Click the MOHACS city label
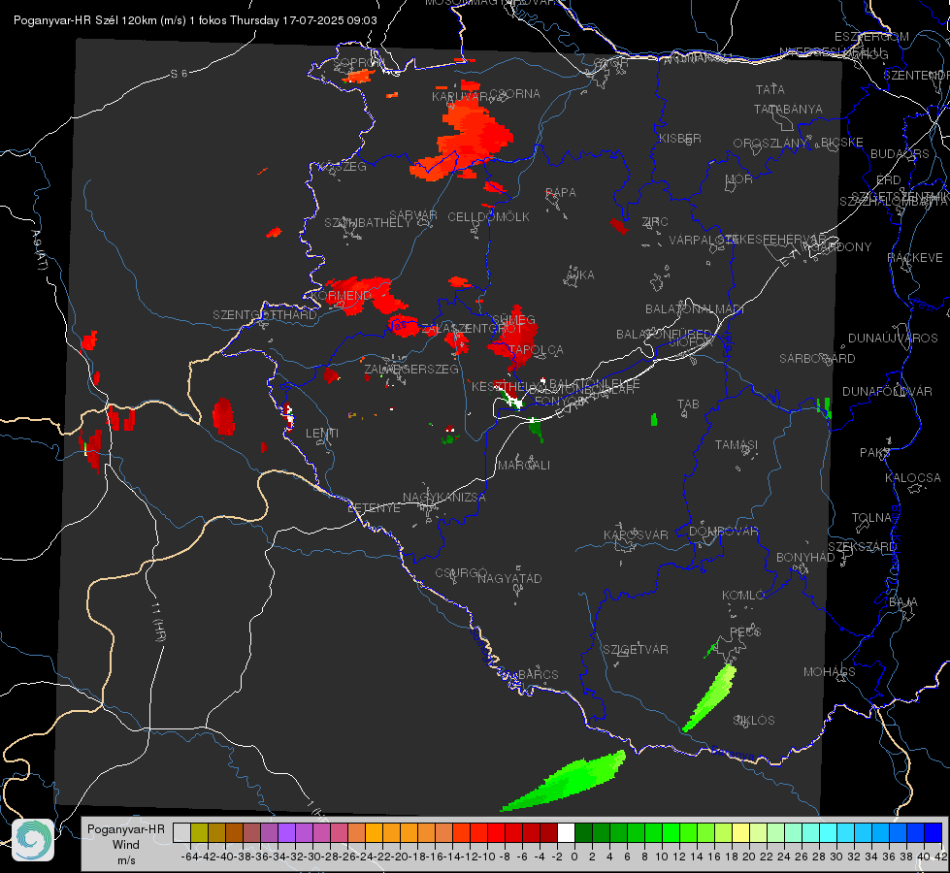Screen dimensions: 950x873 [x=829, y=672]
